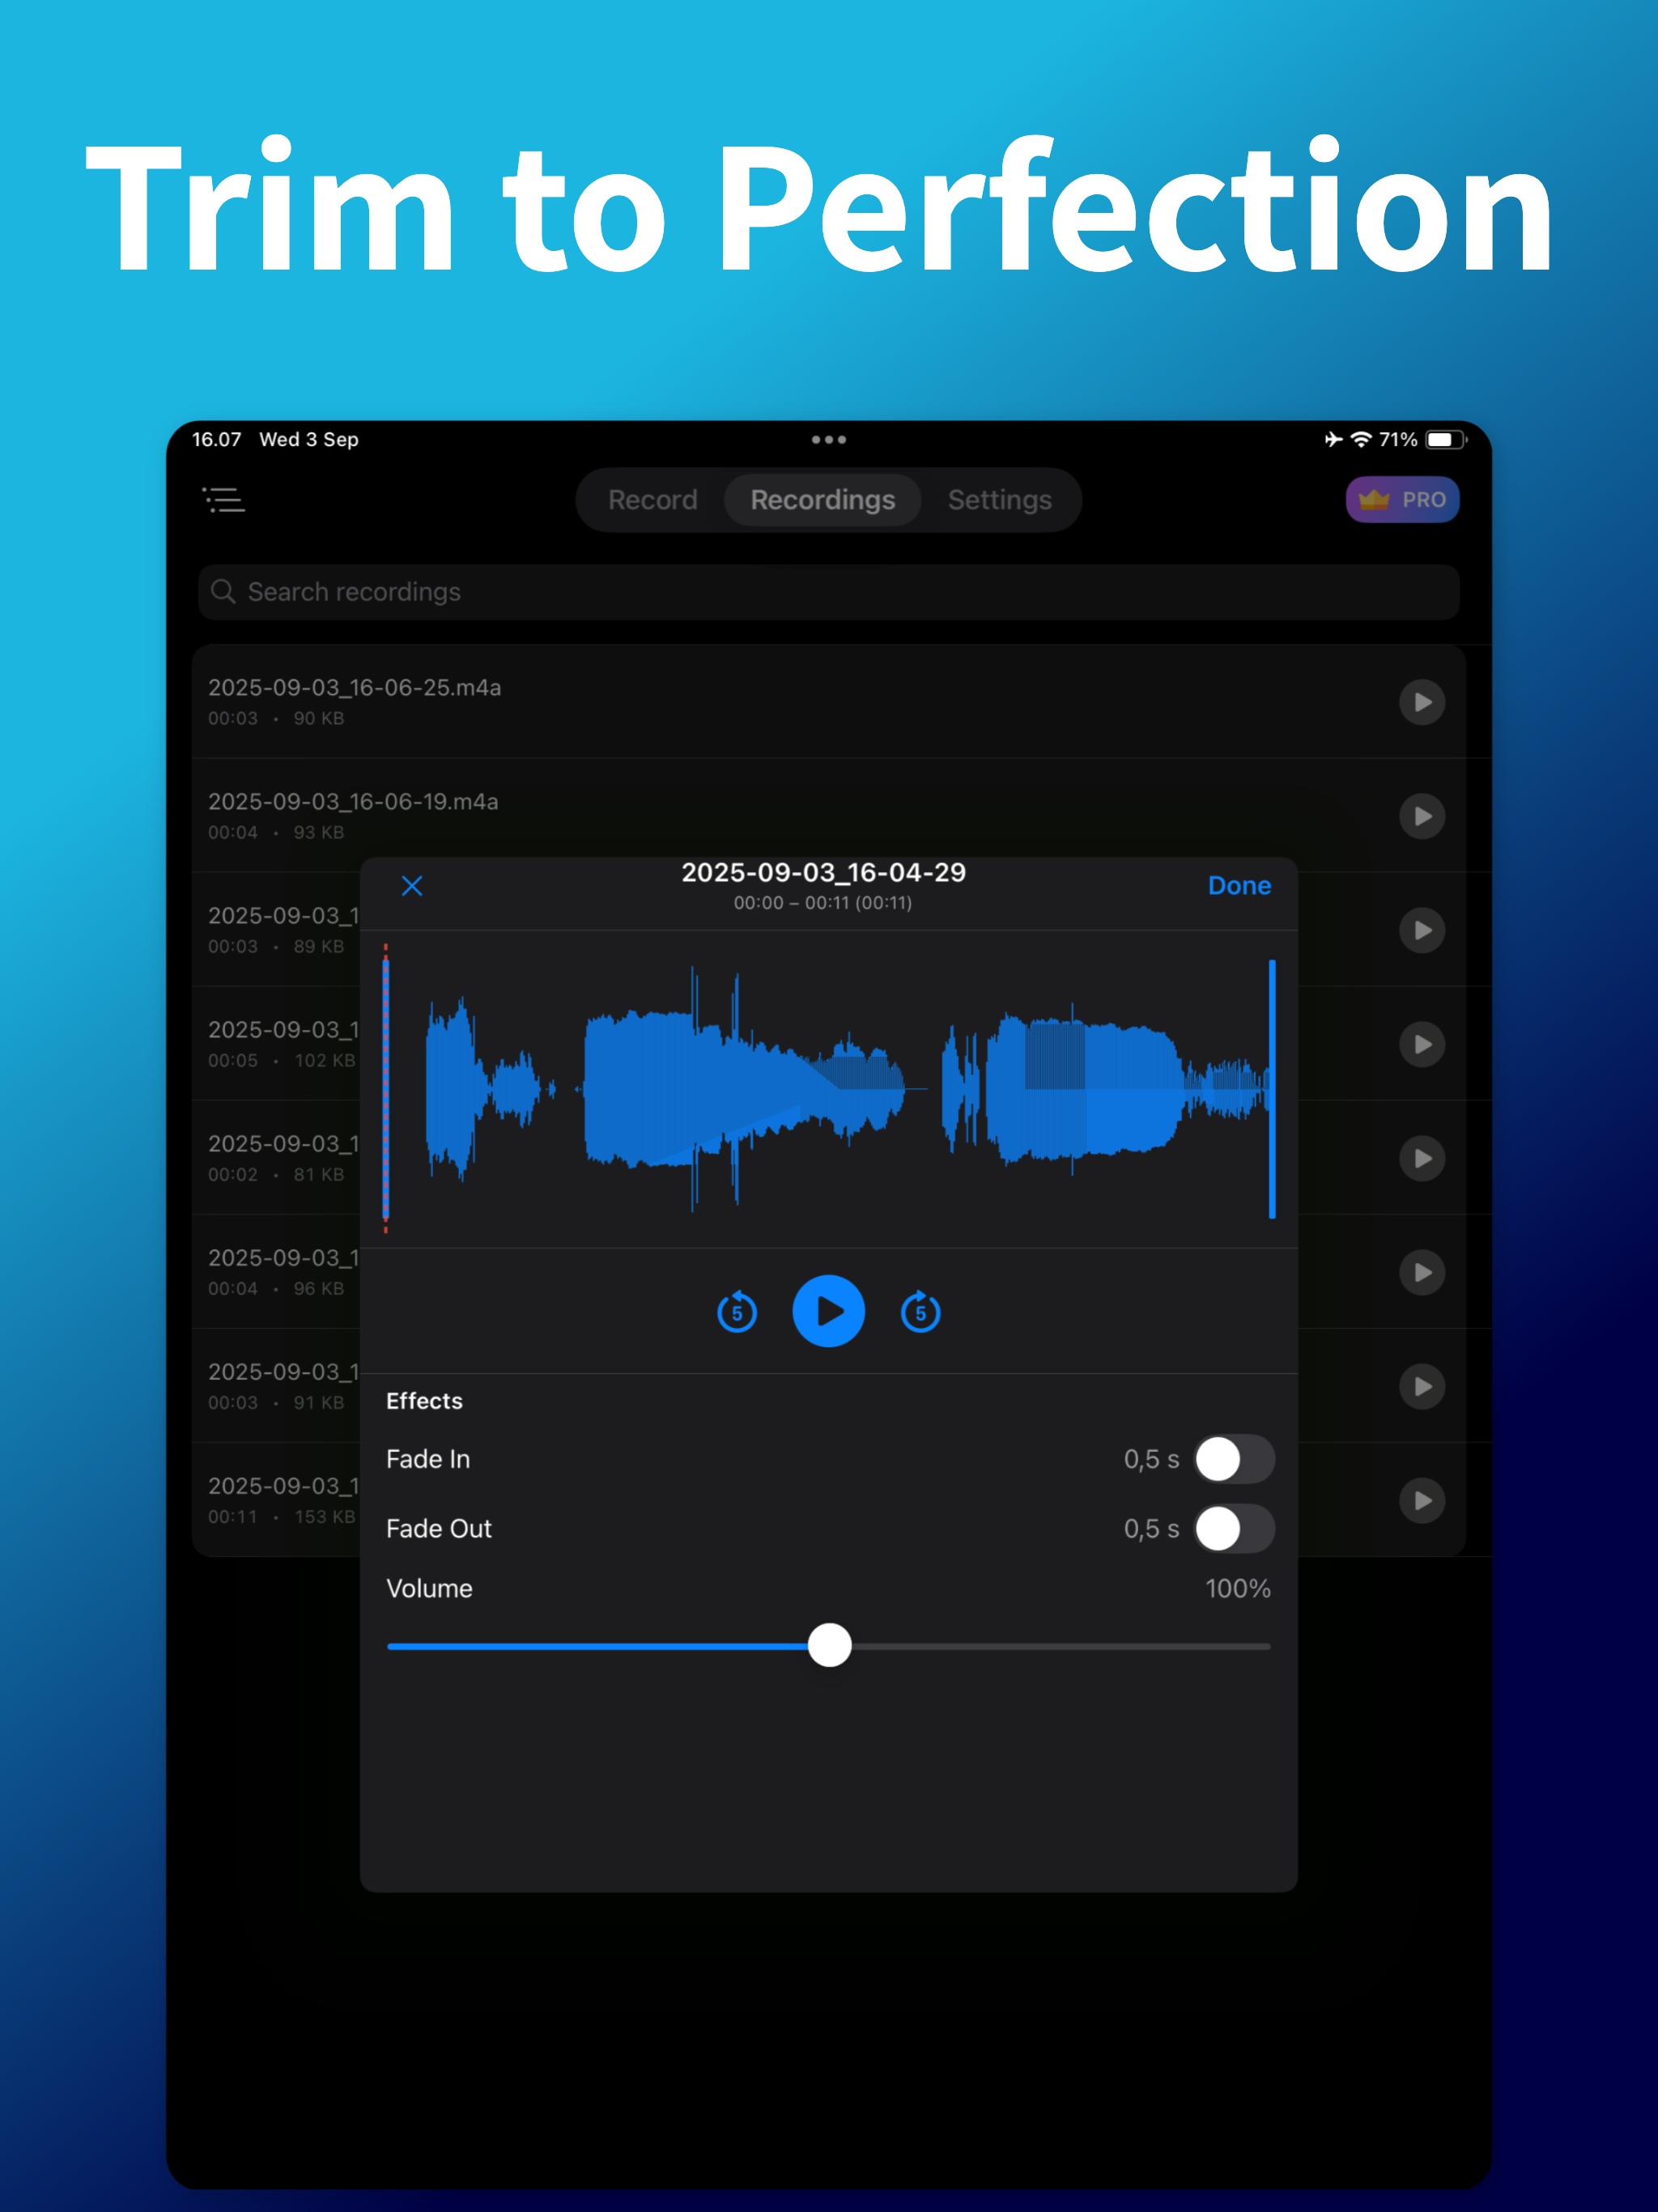
Task: Close the trim editor with the X
Action: pyautogui.click(x=412, y=886)
